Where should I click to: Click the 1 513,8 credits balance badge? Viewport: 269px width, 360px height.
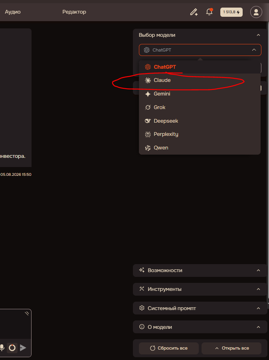[x=231, y=12]
